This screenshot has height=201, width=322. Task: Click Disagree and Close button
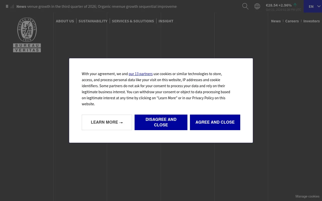(161, 122)
